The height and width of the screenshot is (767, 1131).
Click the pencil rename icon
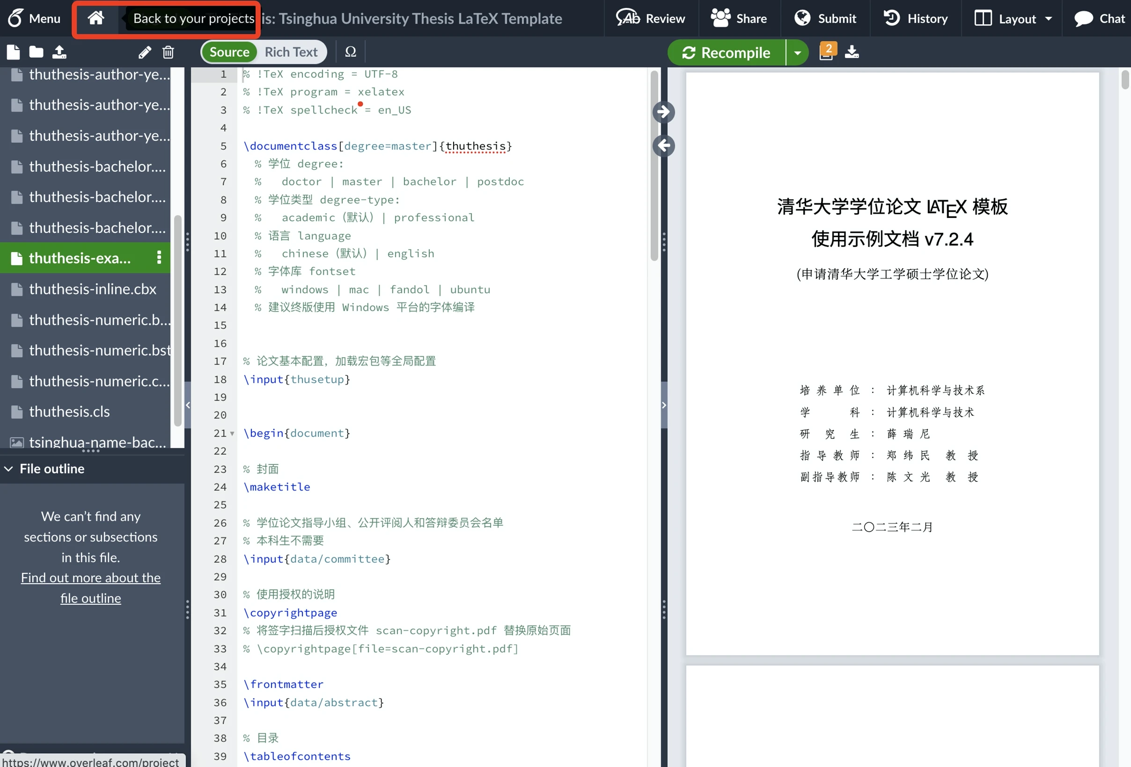click(145, 52)
